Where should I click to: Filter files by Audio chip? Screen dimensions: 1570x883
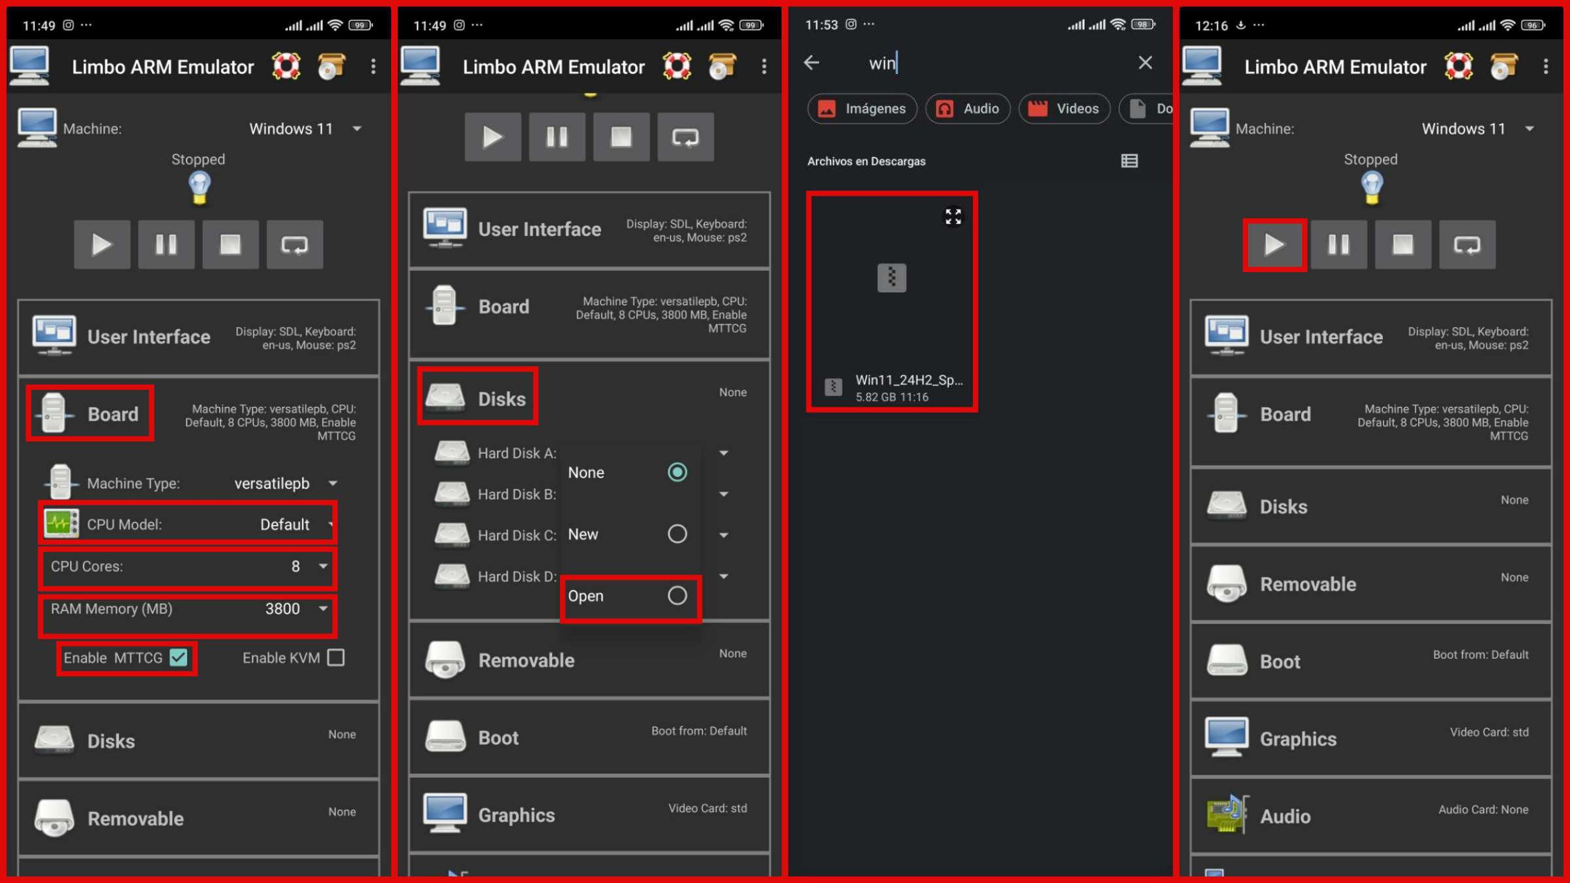968,108
